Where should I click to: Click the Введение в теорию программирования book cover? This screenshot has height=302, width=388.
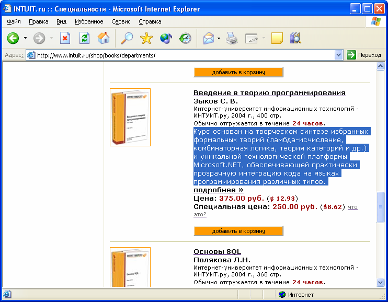pos(130,117)
